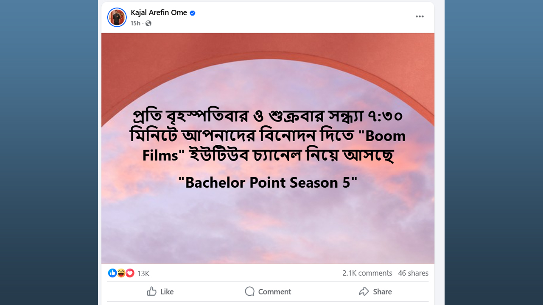Open the post's 15h timestamp link
Screen dimensions: 543x305
pos(135,23)
